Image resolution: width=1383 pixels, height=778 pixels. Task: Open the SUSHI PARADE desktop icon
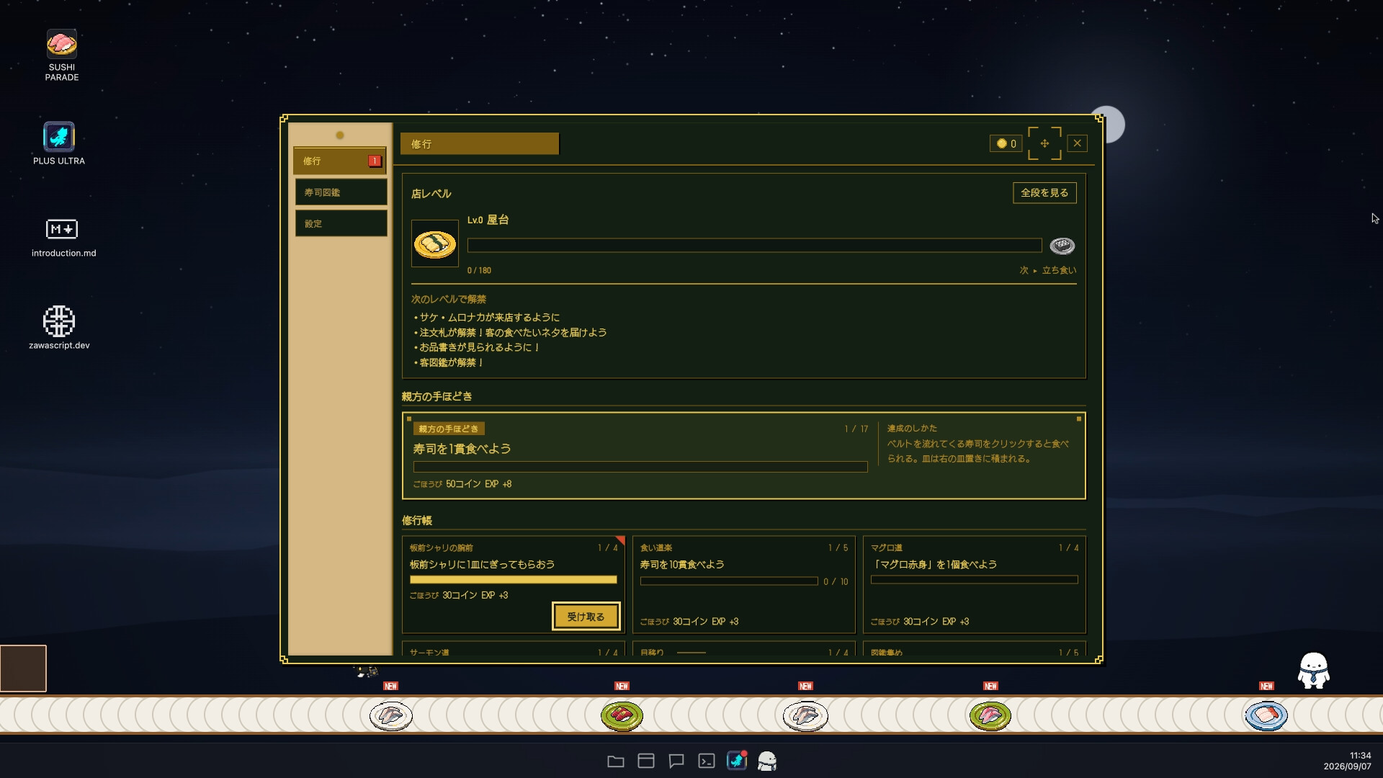(x=61, y=45)
